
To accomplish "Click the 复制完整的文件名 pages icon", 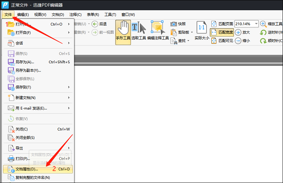I will [x=11, y=178].
